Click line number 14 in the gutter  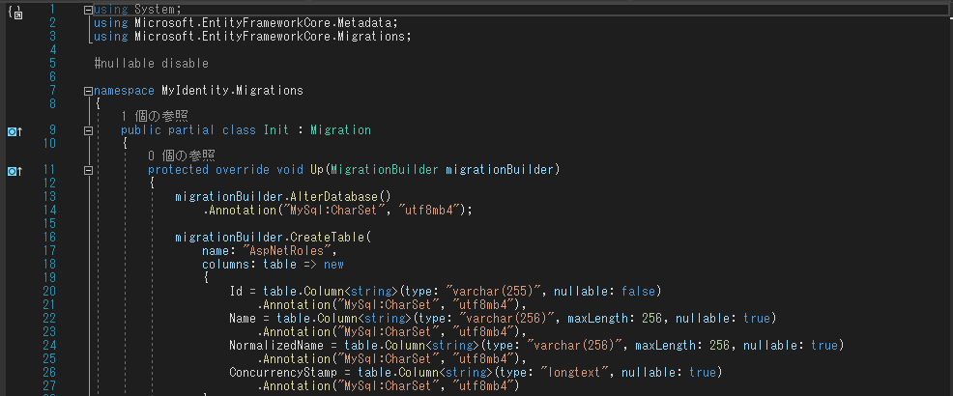pyautogui.click(x=49, y=211)
